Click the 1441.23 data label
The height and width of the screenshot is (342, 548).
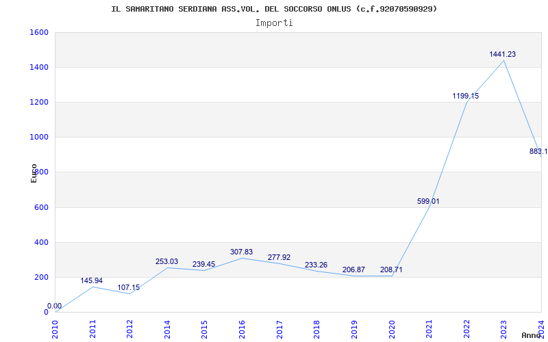pos(502,54)
